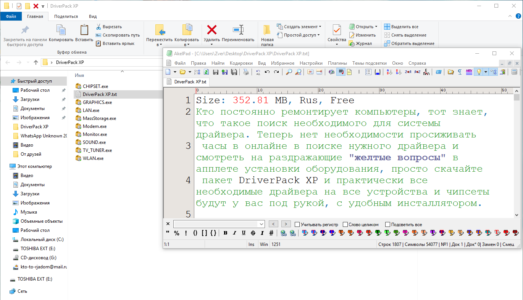Toggle word wrap icon in AkelPad toolbar
The height and width of the screenshot is (300, 523).
[x=341, y=72]
